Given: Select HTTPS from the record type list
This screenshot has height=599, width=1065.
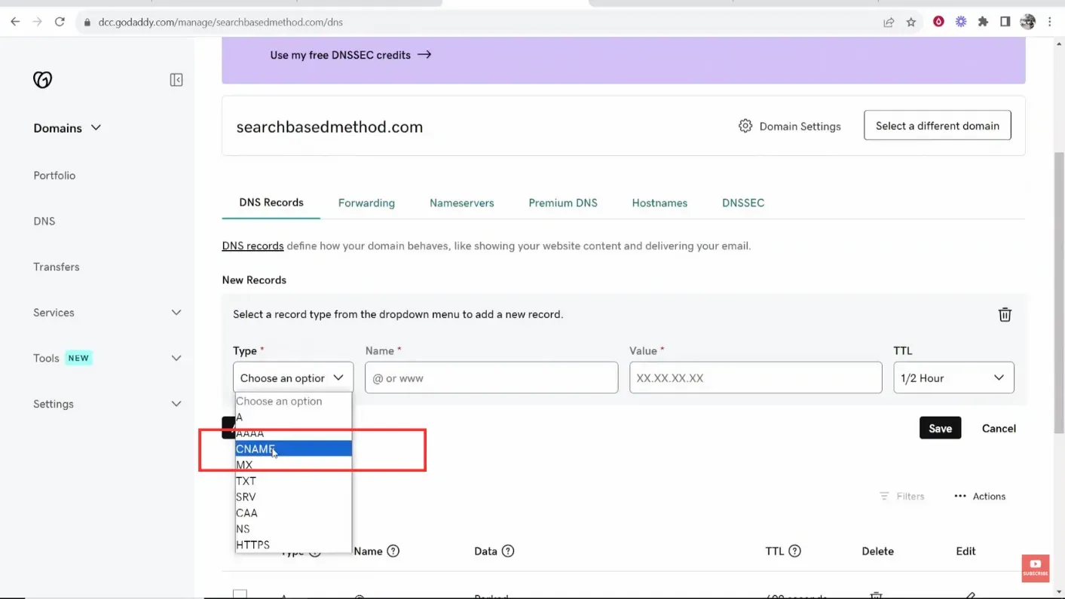Looking at the screenshot, I should click(x=293, y=545).
